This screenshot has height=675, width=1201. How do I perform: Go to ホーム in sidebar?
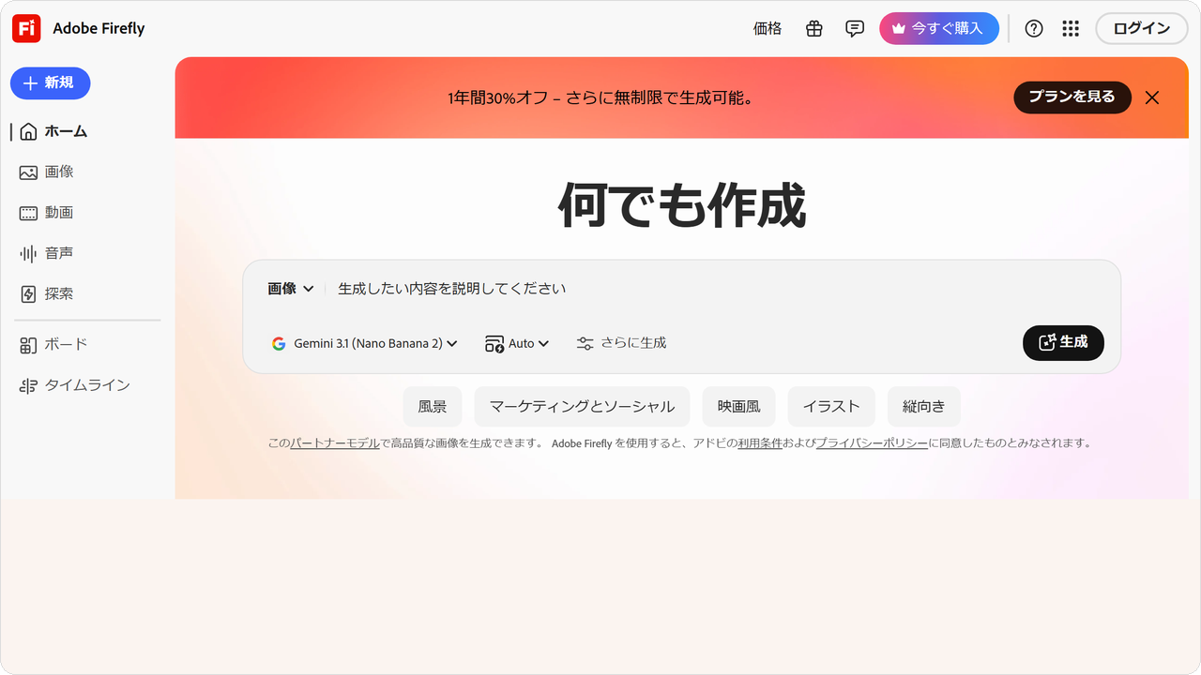coord(53,131)
